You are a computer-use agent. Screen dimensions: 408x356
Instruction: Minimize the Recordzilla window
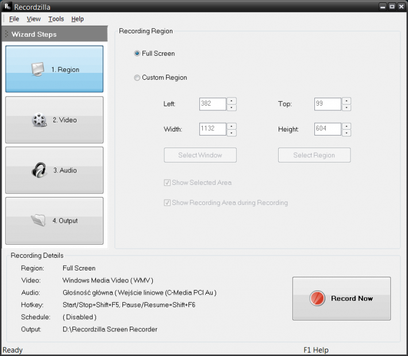point(383,7)
